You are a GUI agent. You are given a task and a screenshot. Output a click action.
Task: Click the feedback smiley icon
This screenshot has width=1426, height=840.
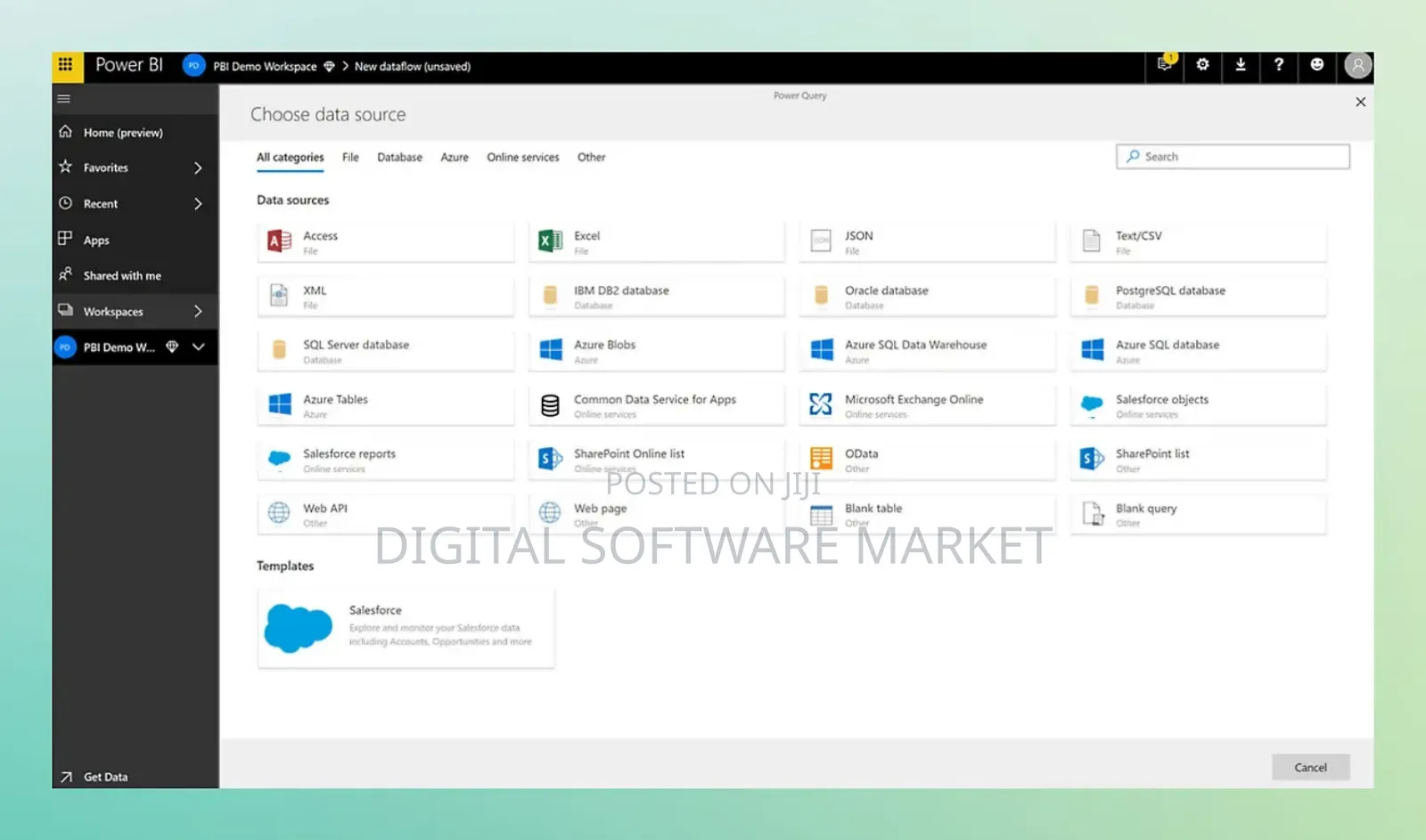[x=1317, y=64]
